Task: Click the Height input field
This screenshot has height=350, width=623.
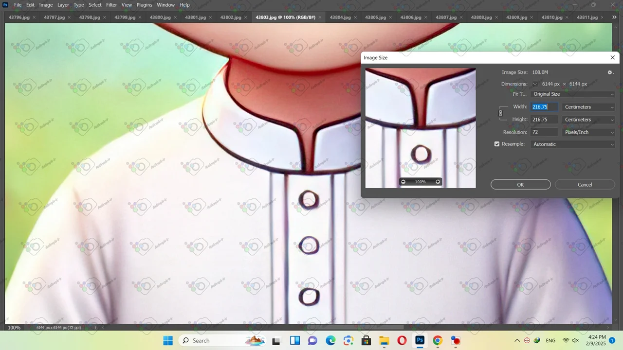Action: 544,120
